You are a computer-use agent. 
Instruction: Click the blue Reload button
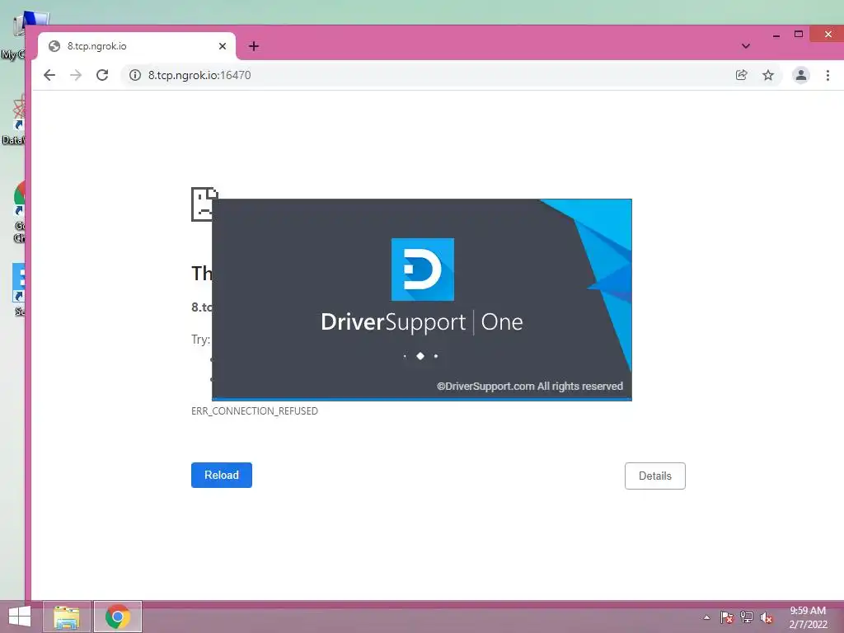(x=221, y=476)
